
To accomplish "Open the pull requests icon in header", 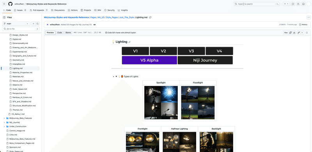I will (x=298, y=4).
